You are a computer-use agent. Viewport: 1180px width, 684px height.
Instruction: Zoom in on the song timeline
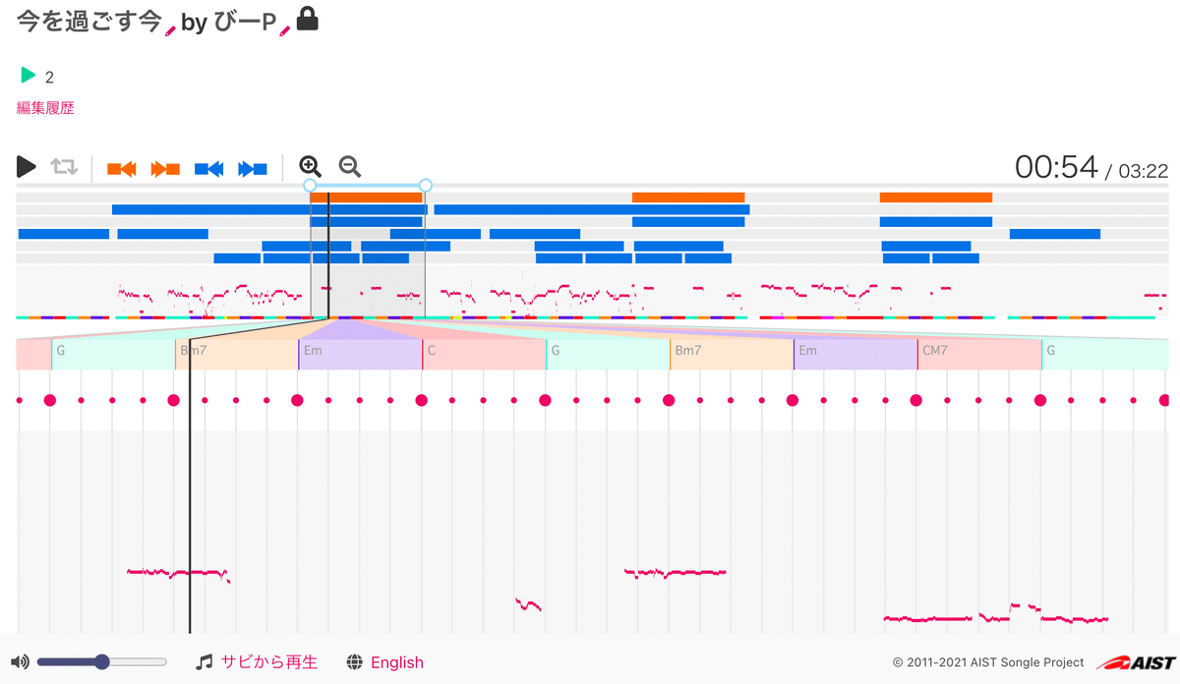pyautogui.click(x=310, y=167)
